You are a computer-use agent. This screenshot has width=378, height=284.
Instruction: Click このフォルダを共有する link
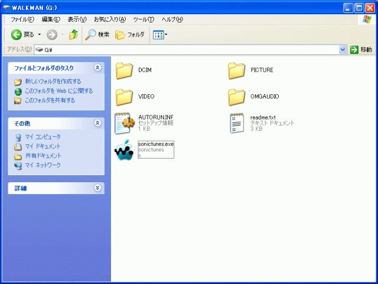(x=50, y=101)
